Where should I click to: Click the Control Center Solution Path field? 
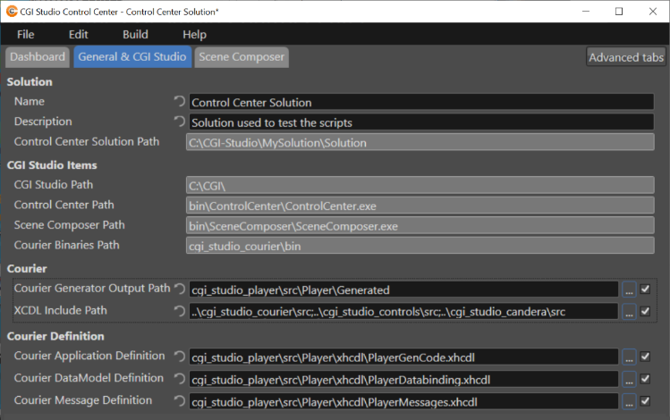tap(420, 142)
